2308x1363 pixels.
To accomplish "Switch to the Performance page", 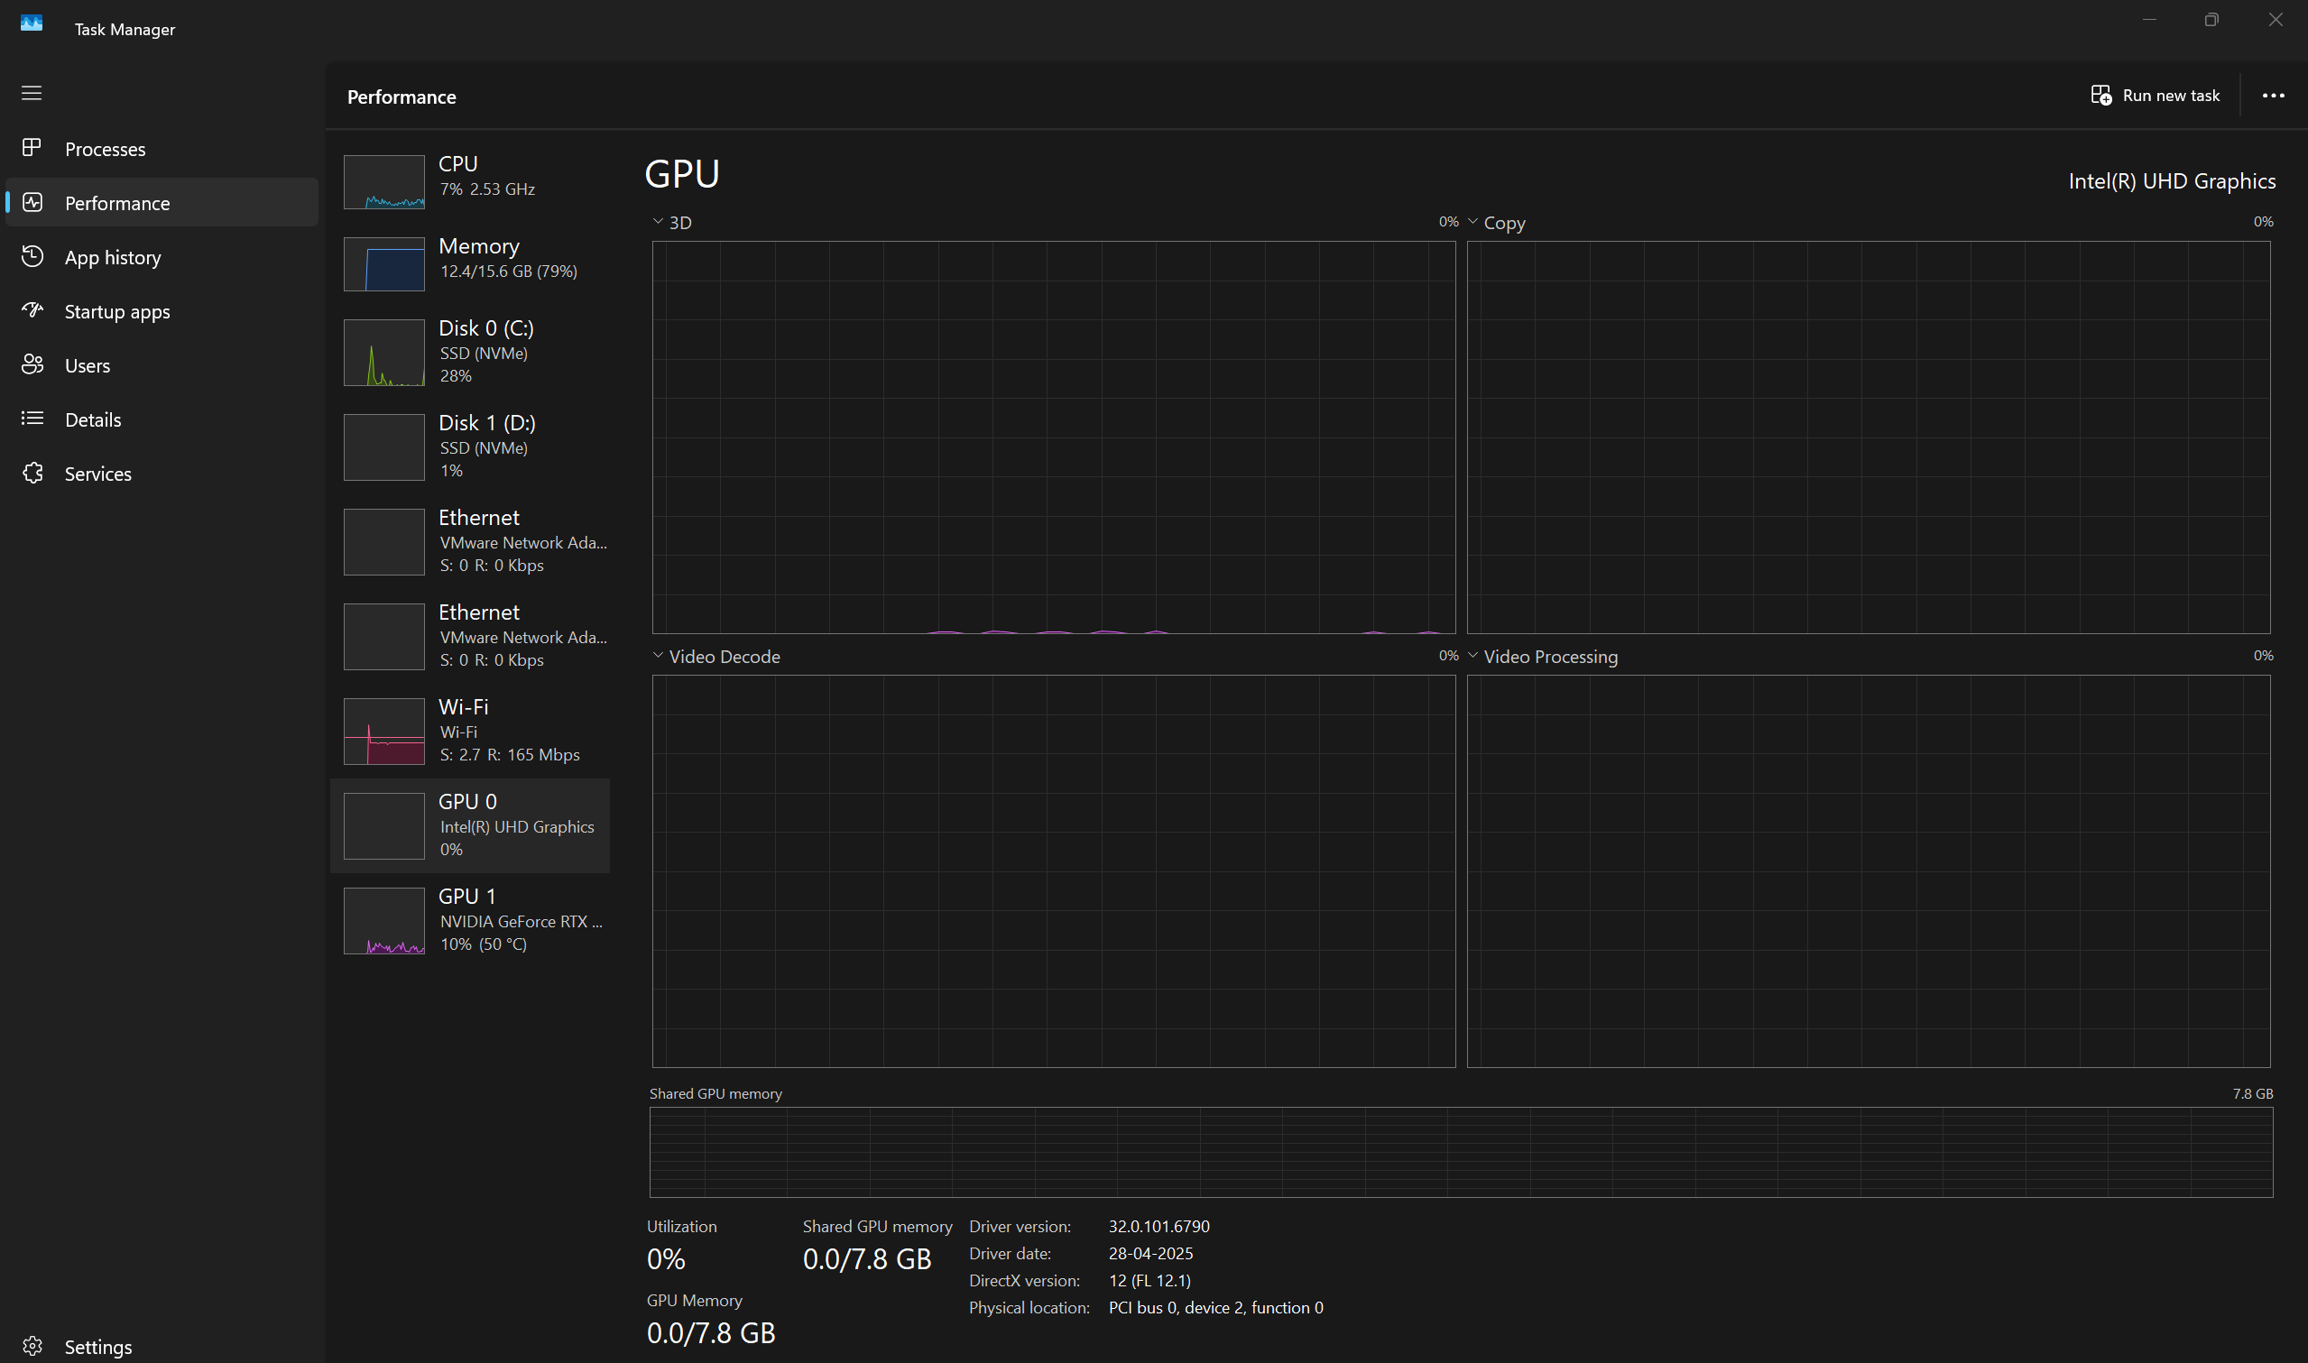I will [116, 203].
